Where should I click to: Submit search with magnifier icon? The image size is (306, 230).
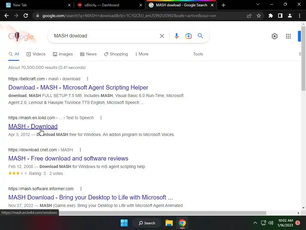[200, 36]
